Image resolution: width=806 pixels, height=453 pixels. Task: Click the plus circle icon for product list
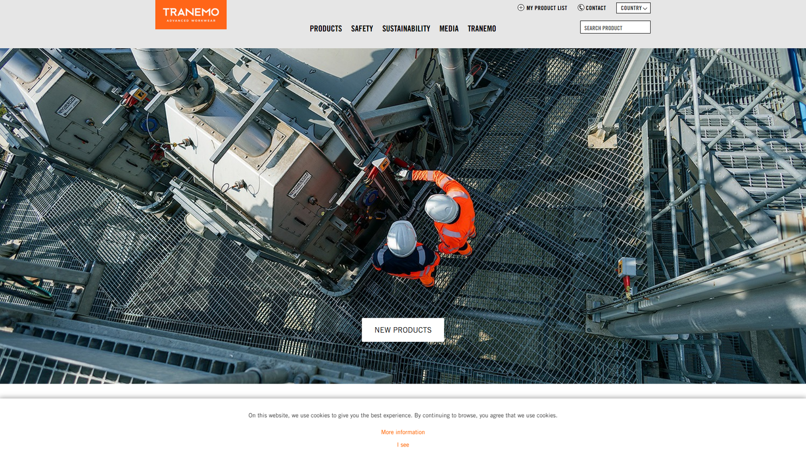(x=521, y=8)
